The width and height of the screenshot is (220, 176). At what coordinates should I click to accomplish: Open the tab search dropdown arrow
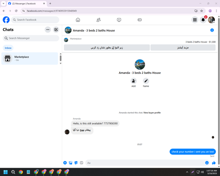(x=4, y=4)
